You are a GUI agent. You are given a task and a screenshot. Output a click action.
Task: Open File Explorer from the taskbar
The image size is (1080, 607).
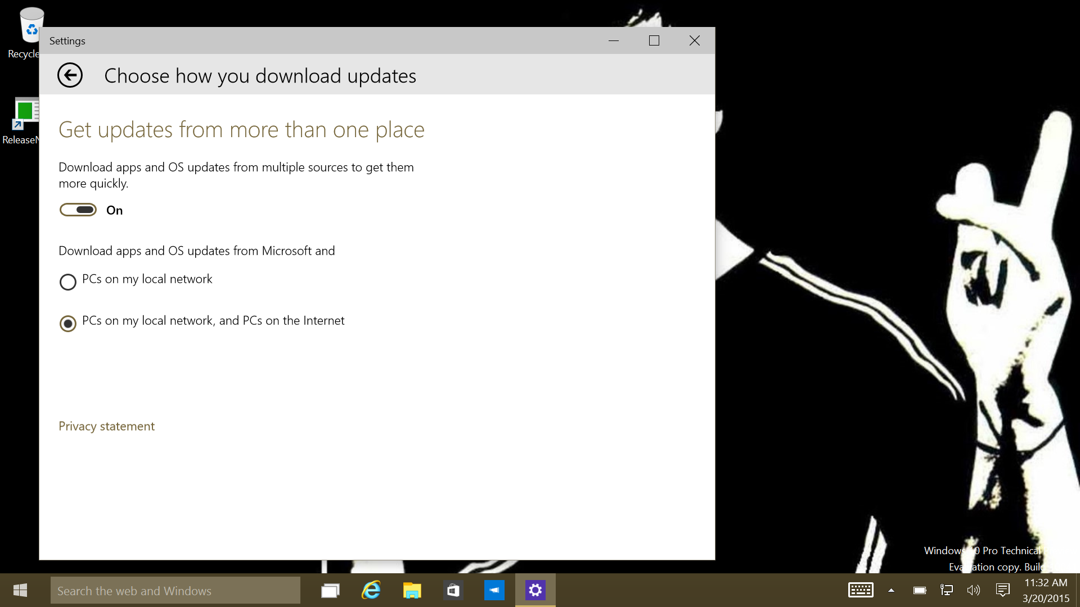point(412,591)
